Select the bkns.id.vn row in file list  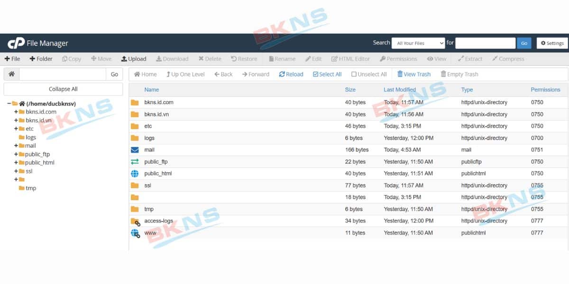point(349,114)
